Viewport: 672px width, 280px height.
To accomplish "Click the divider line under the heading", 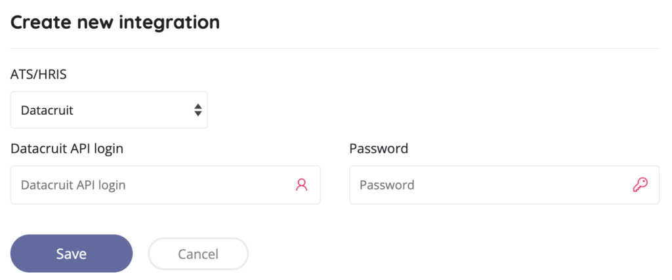I will click(335, 49).
